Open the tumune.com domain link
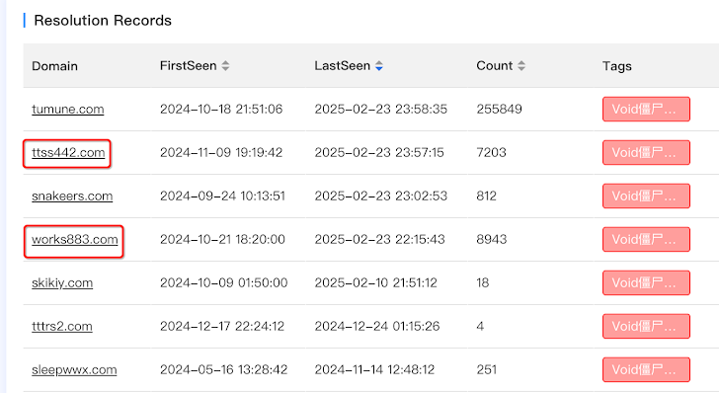The image size is (719, 393). pos(68,110)
